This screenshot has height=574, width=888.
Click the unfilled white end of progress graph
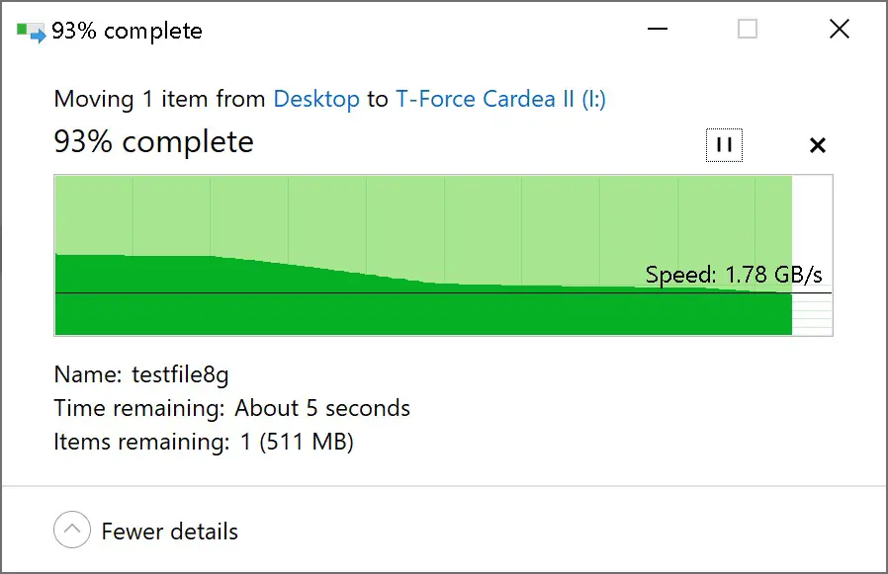click(x=812, y=255)
